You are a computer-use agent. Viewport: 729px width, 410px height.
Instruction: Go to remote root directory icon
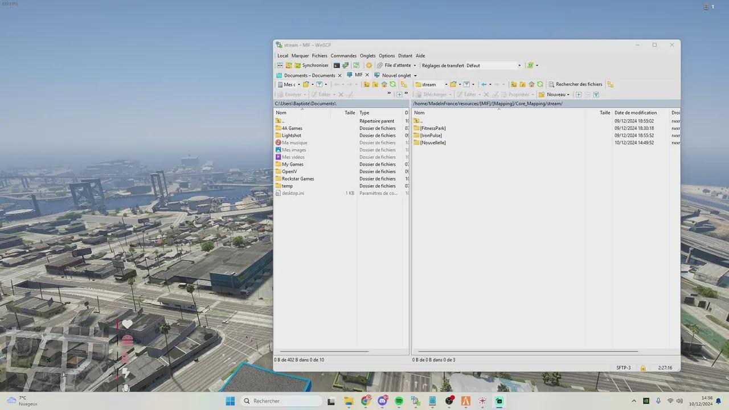pos(522,84)
